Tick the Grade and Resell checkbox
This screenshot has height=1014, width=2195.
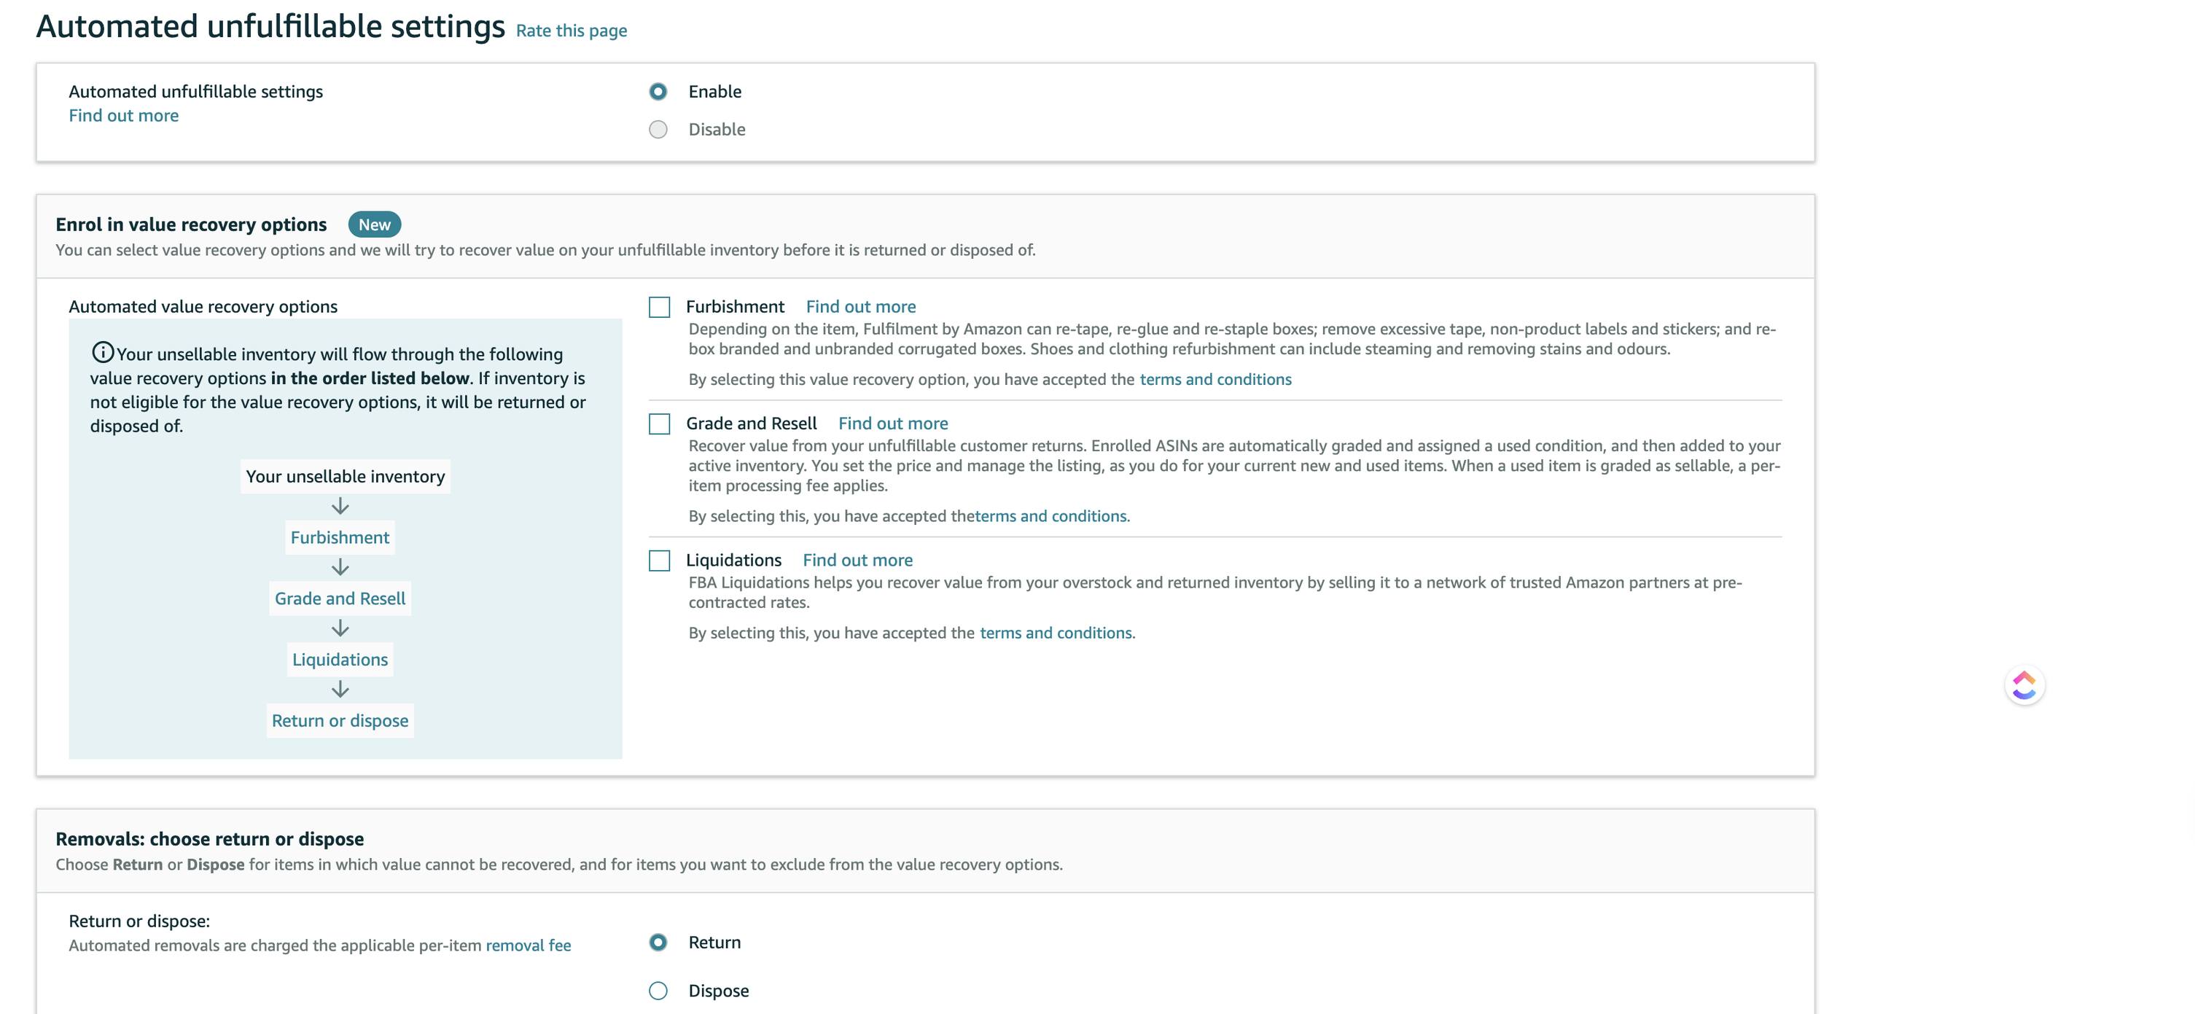pos(660,424)
